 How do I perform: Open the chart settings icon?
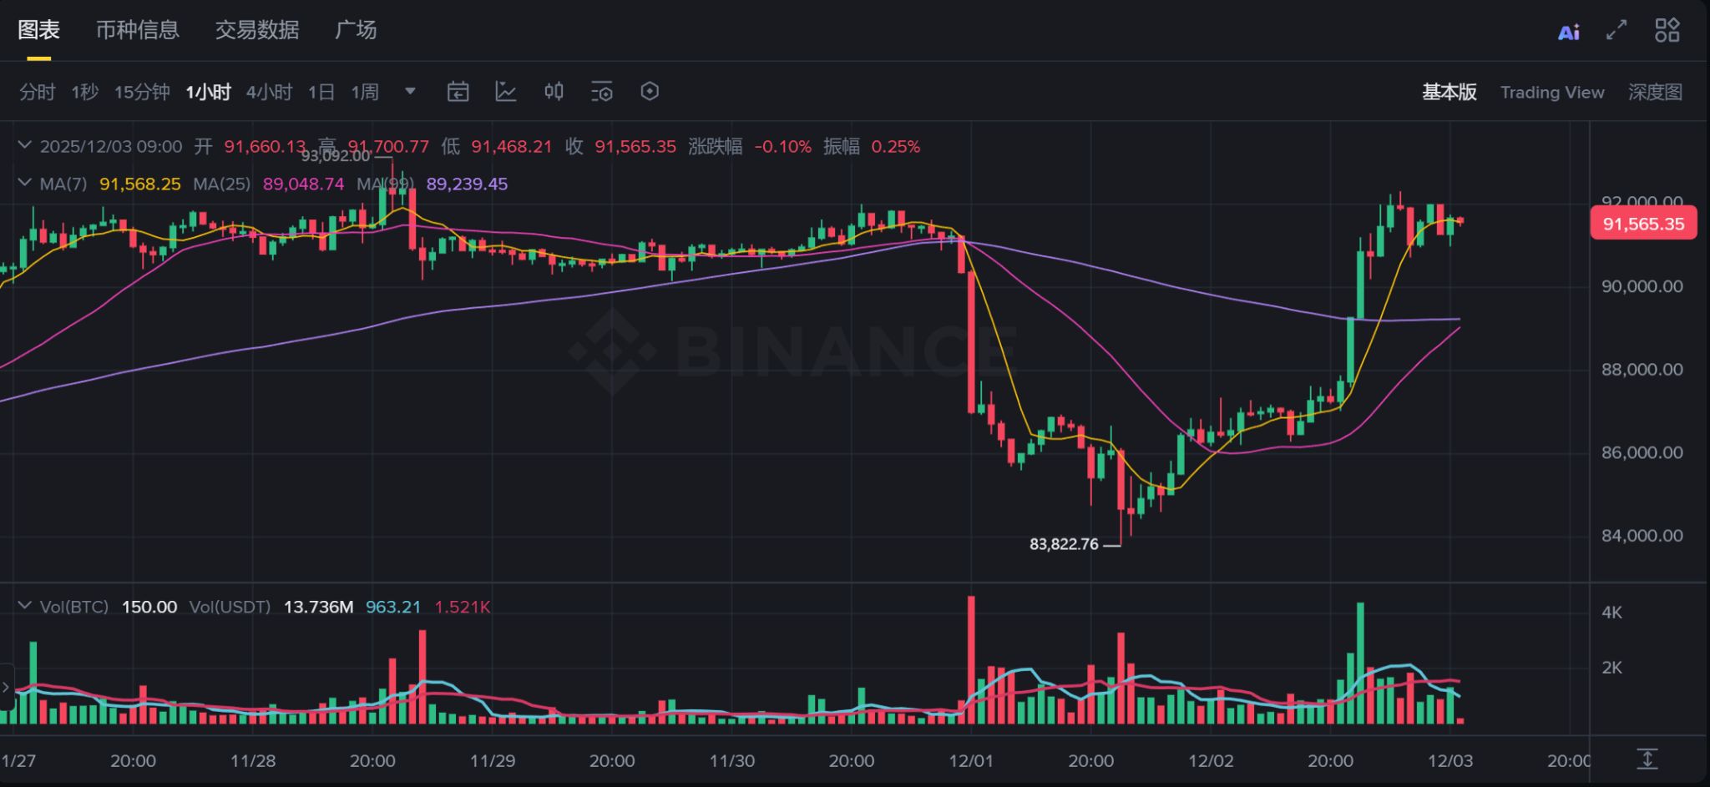(x=602, y=92)
